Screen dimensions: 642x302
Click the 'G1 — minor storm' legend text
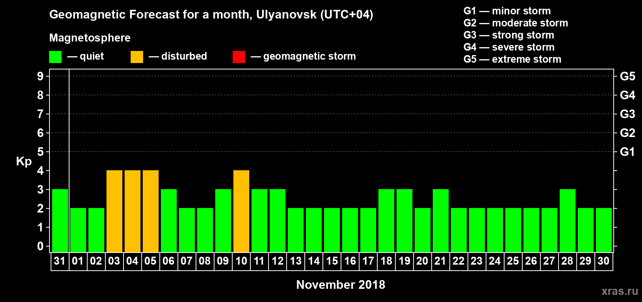coord(507,11)
